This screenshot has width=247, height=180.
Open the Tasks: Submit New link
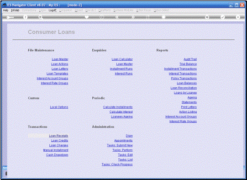pyautogui.click(x=120, y=145)
